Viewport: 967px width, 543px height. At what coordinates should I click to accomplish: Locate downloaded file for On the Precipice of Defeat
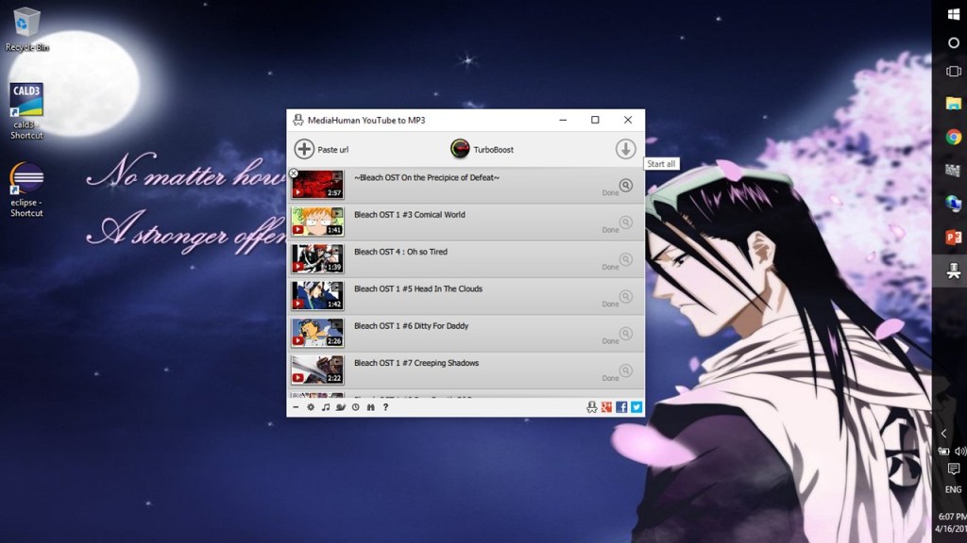click(625, 186)
